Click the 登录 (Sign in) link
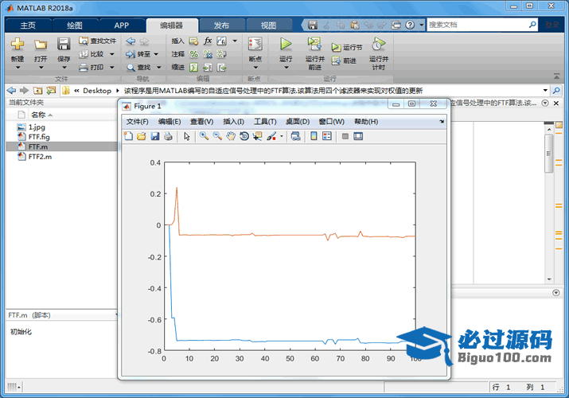The width and height of the screenshot is (569, 398). [x=552, y=25]
